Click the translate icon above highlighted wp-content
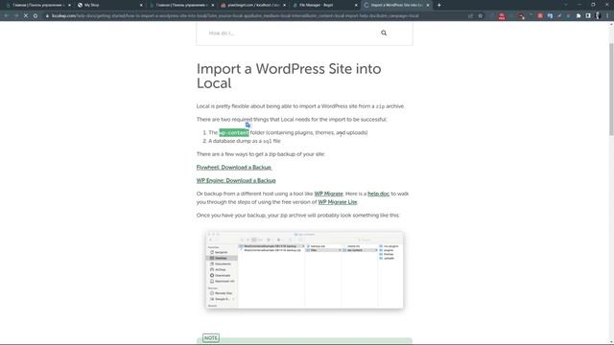 (x=248, y=125)
